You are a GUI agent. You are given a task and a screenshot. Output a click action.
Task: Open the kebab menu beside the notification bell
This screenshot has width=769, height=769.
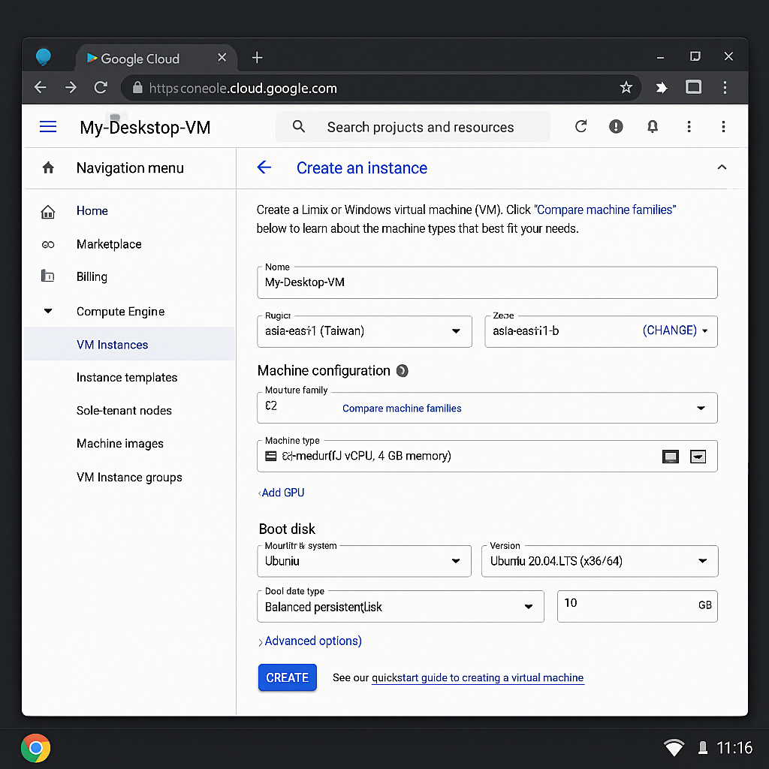(x=689, y=126)
